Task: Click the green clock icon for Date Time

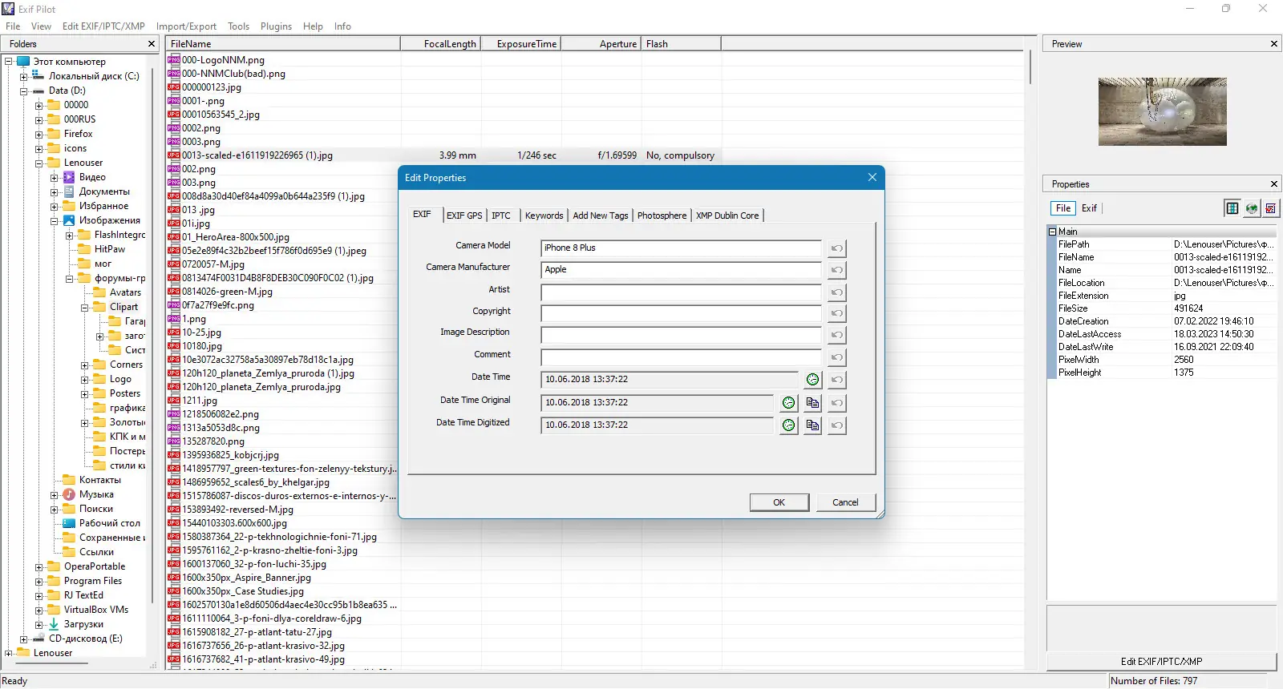Action: point(812,380)
